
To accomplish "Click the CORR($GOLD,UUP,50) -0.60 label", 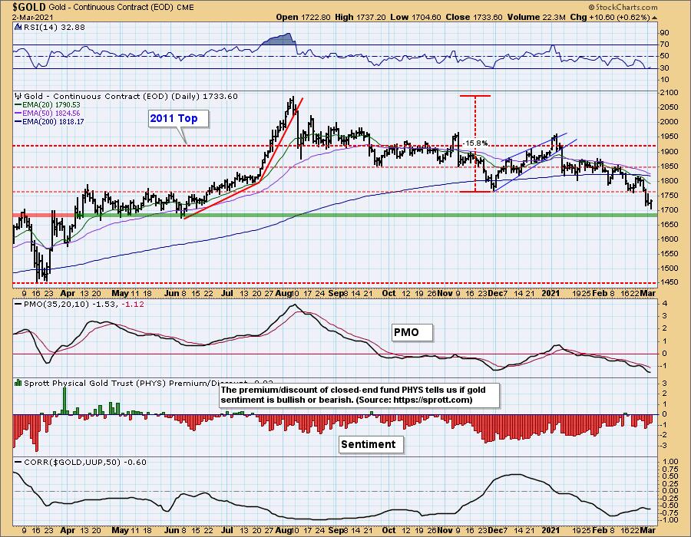I will coord(85,462).
